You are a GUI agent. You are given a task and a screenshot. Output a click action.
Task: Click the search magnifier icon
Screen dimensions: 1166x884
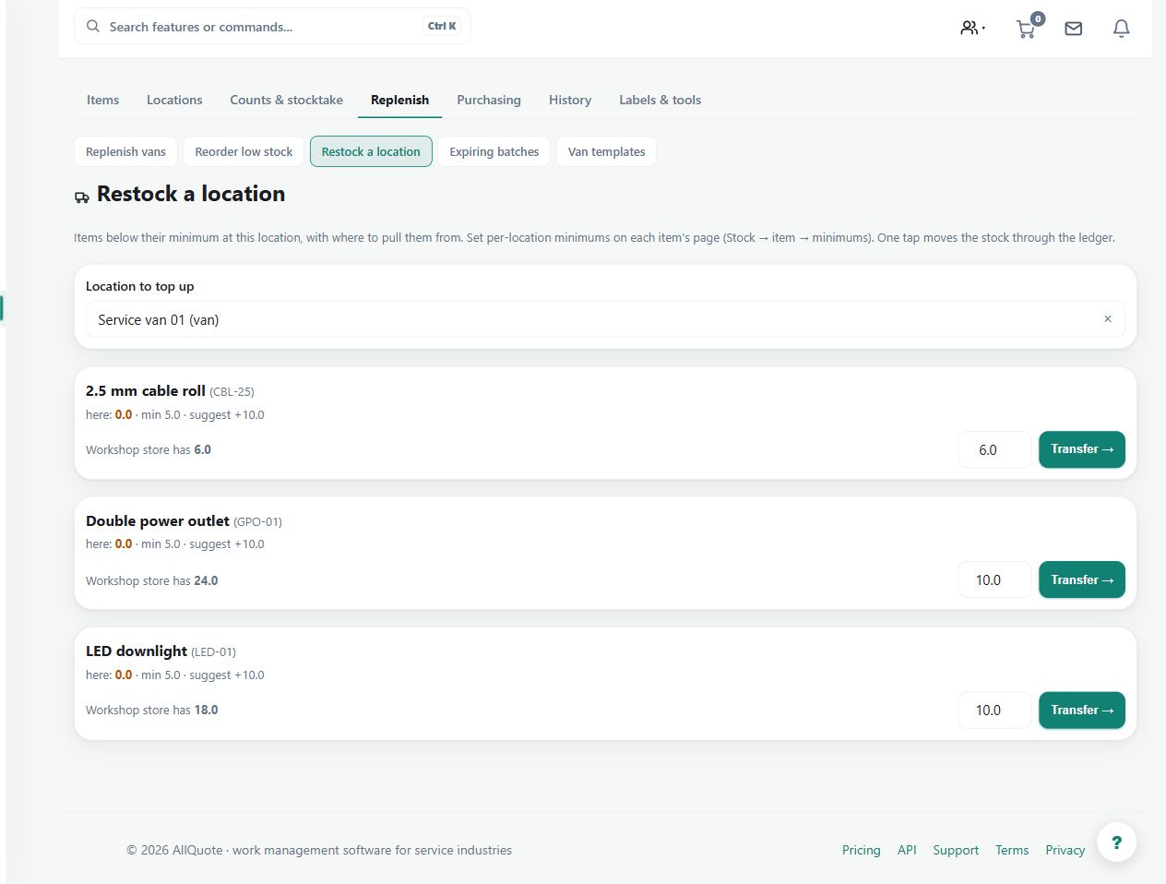tap(93, 27)
